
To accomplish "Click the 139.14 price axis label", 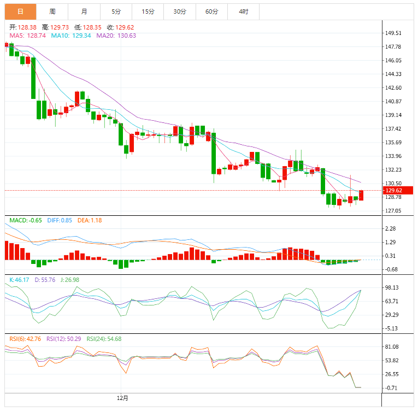I will point(393,115).
